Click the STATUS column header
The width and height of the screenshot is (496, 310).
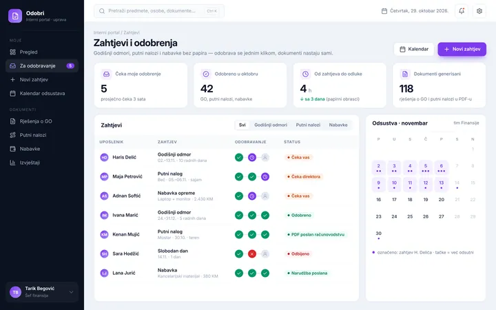pyautogui.click(x=292, y=142)
